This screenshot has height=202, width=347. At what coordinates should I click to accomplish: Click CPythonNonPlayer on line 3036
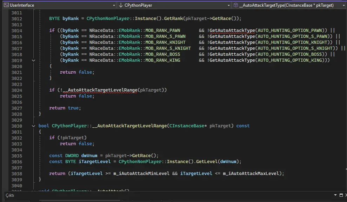(140, 162)
